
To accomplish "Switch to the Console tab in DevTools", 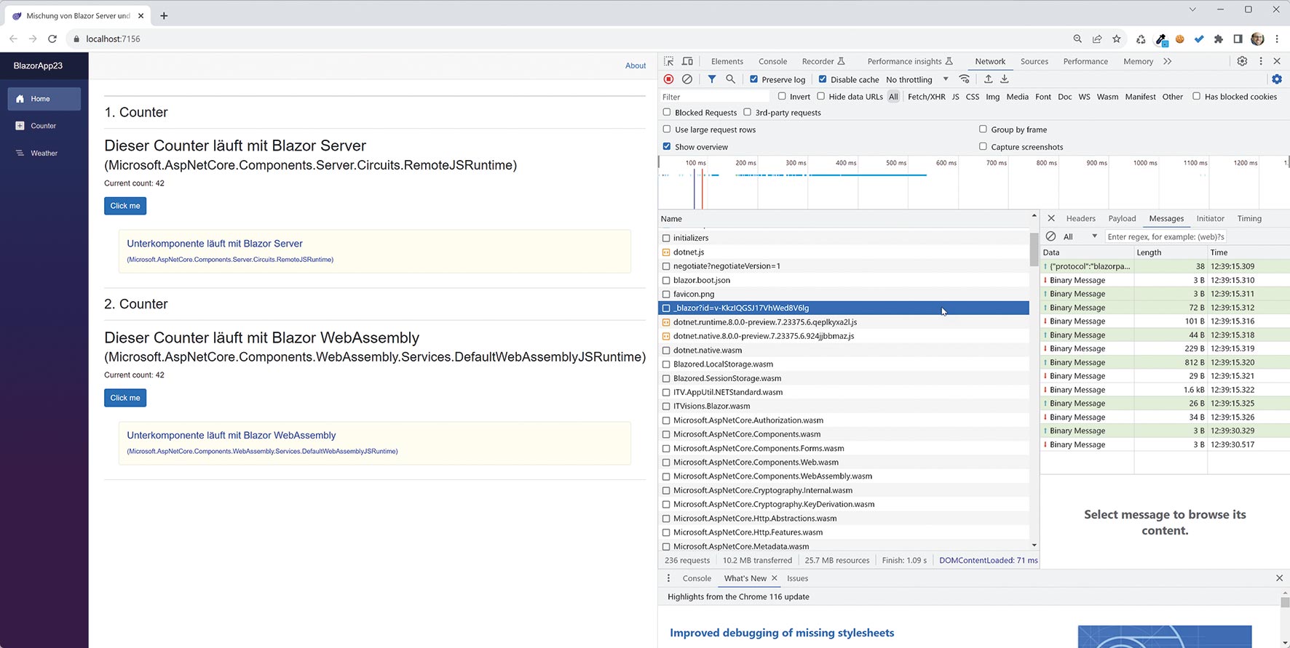I will pyautogui.click(x=772, y=61).
